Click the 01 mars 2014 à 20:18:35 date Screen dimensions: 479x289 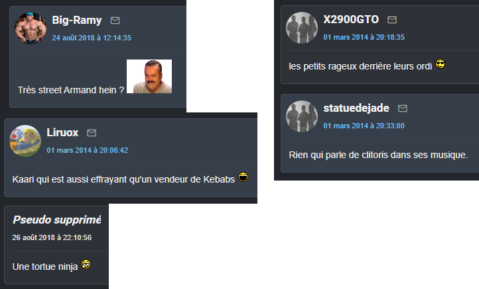pos(364,37)
